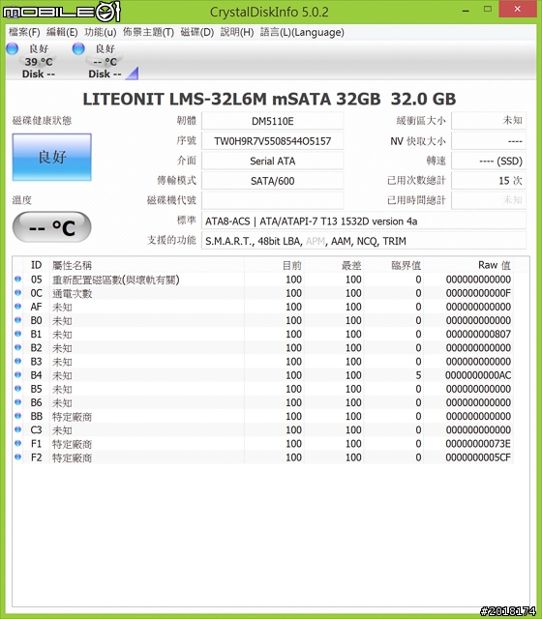542x619 pixels.
Task: Select the second disk showing -- °C
Action: coord(103,61)
